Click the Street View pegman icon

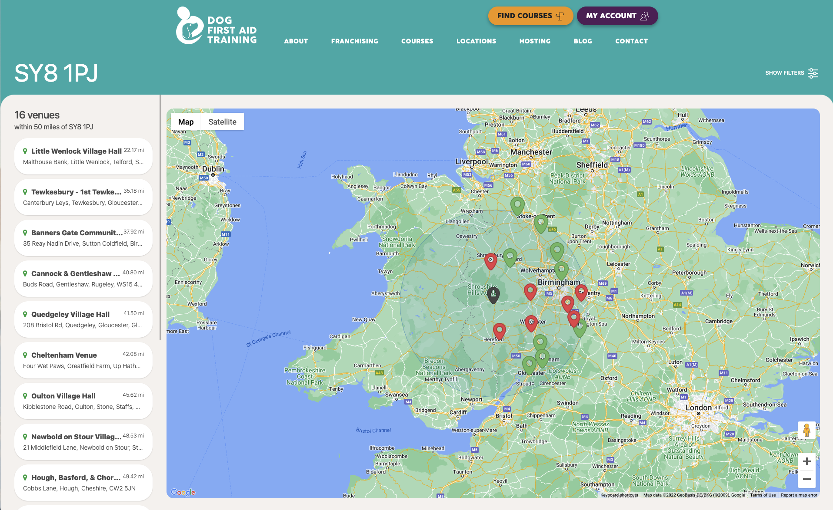[x=807, y=430]
